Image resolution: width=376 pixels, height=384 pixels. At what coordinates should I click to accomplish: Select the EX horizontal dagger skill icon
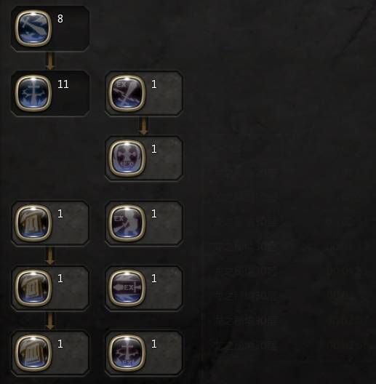coord(127,288)
